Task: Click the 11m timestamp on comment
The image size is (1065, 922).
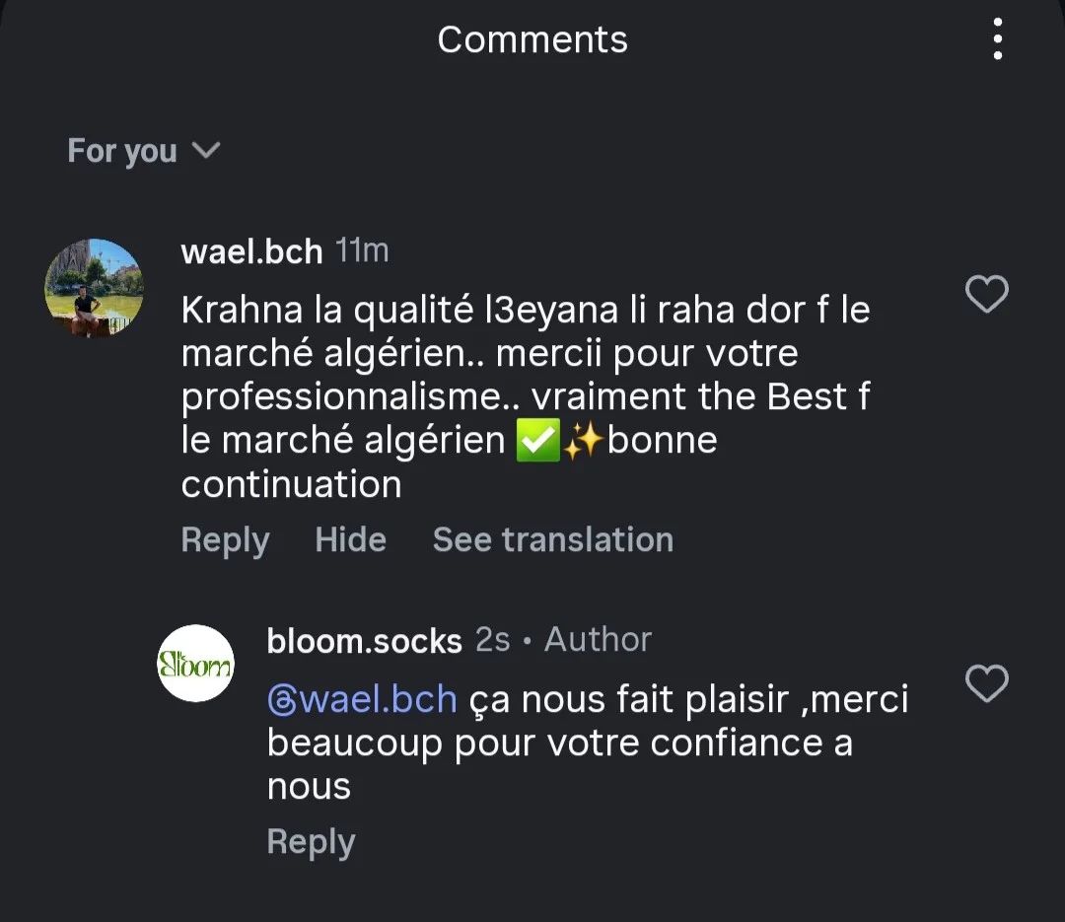Action: 362,250
